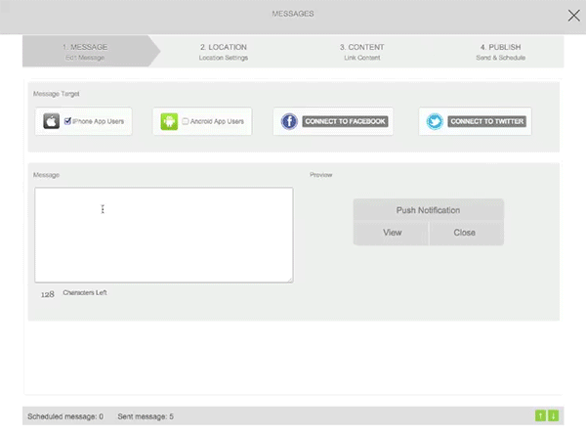Image resolution: width=586 pixels, height=434 pixels.
Task: Go to step 1 Message tab
Action: pos(85,51)
